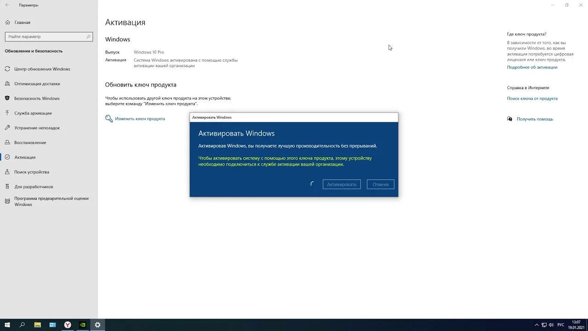Image resolution: width=588 pixels, height=331 pixels.
Task: Open Поиск ключа от продукта link
Action: click(532, 98)
